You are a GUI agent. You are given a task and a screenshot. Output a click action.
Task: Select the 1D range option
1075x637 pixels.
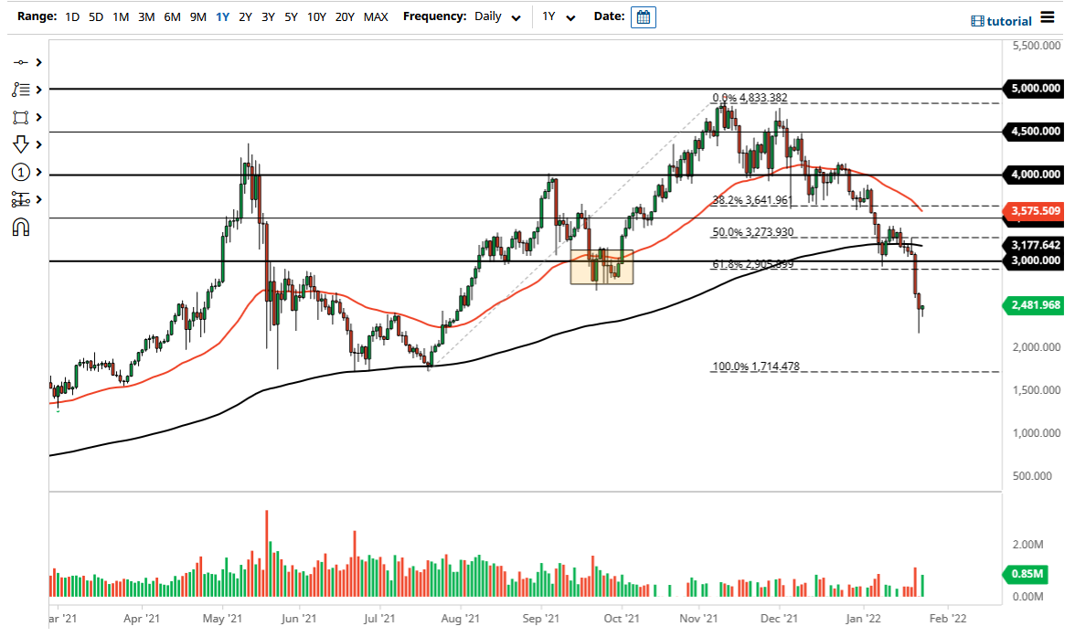pos(70,16)
